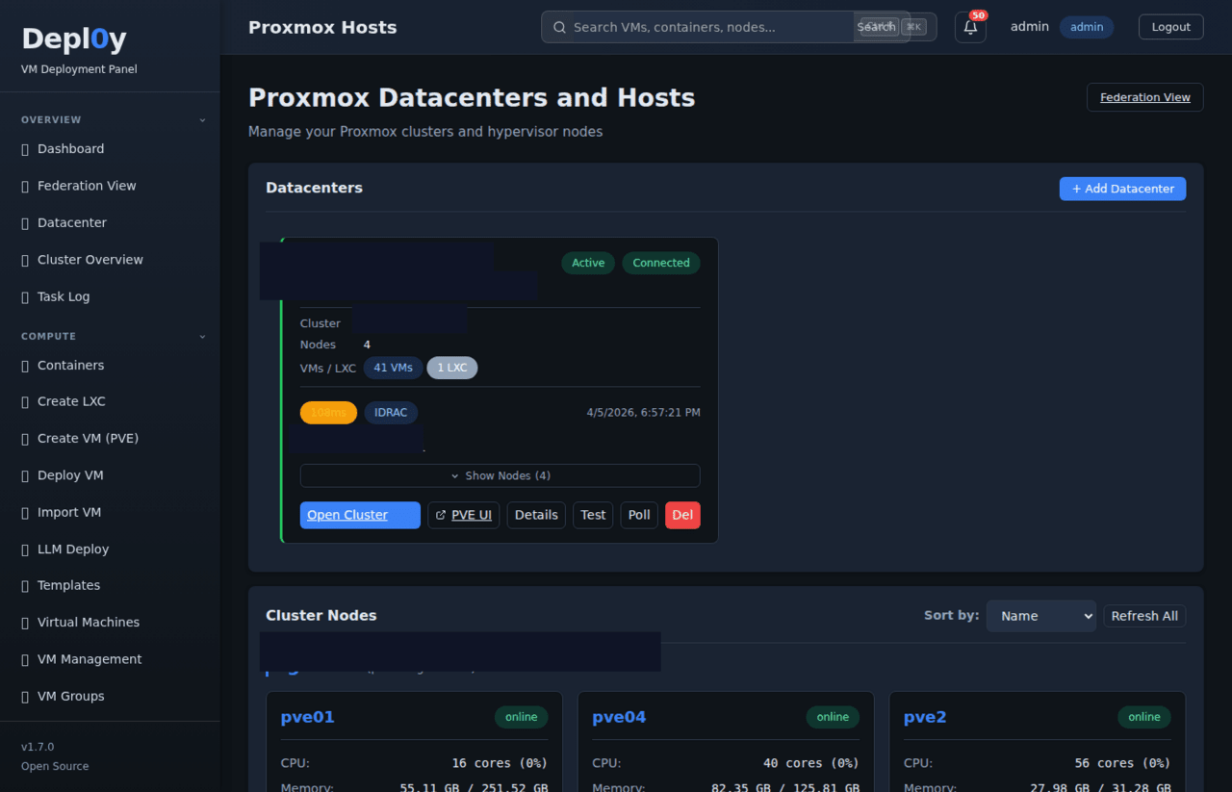This screenshot has height=792, width=1232.
Task: Click the datacenter Details button
Action: (536, 515)
